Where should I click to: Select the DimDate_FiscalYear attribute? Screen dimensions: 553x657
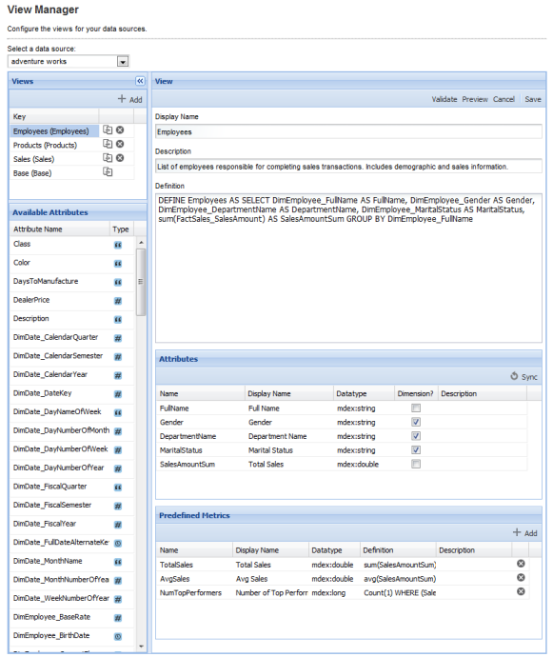coord(45,524)
